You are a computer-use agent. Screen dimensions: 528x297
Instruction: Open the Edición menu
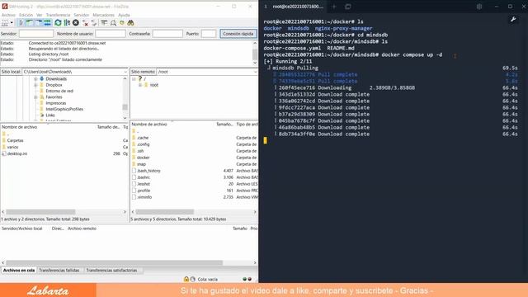pyautogui.click(x=26, y=15)
